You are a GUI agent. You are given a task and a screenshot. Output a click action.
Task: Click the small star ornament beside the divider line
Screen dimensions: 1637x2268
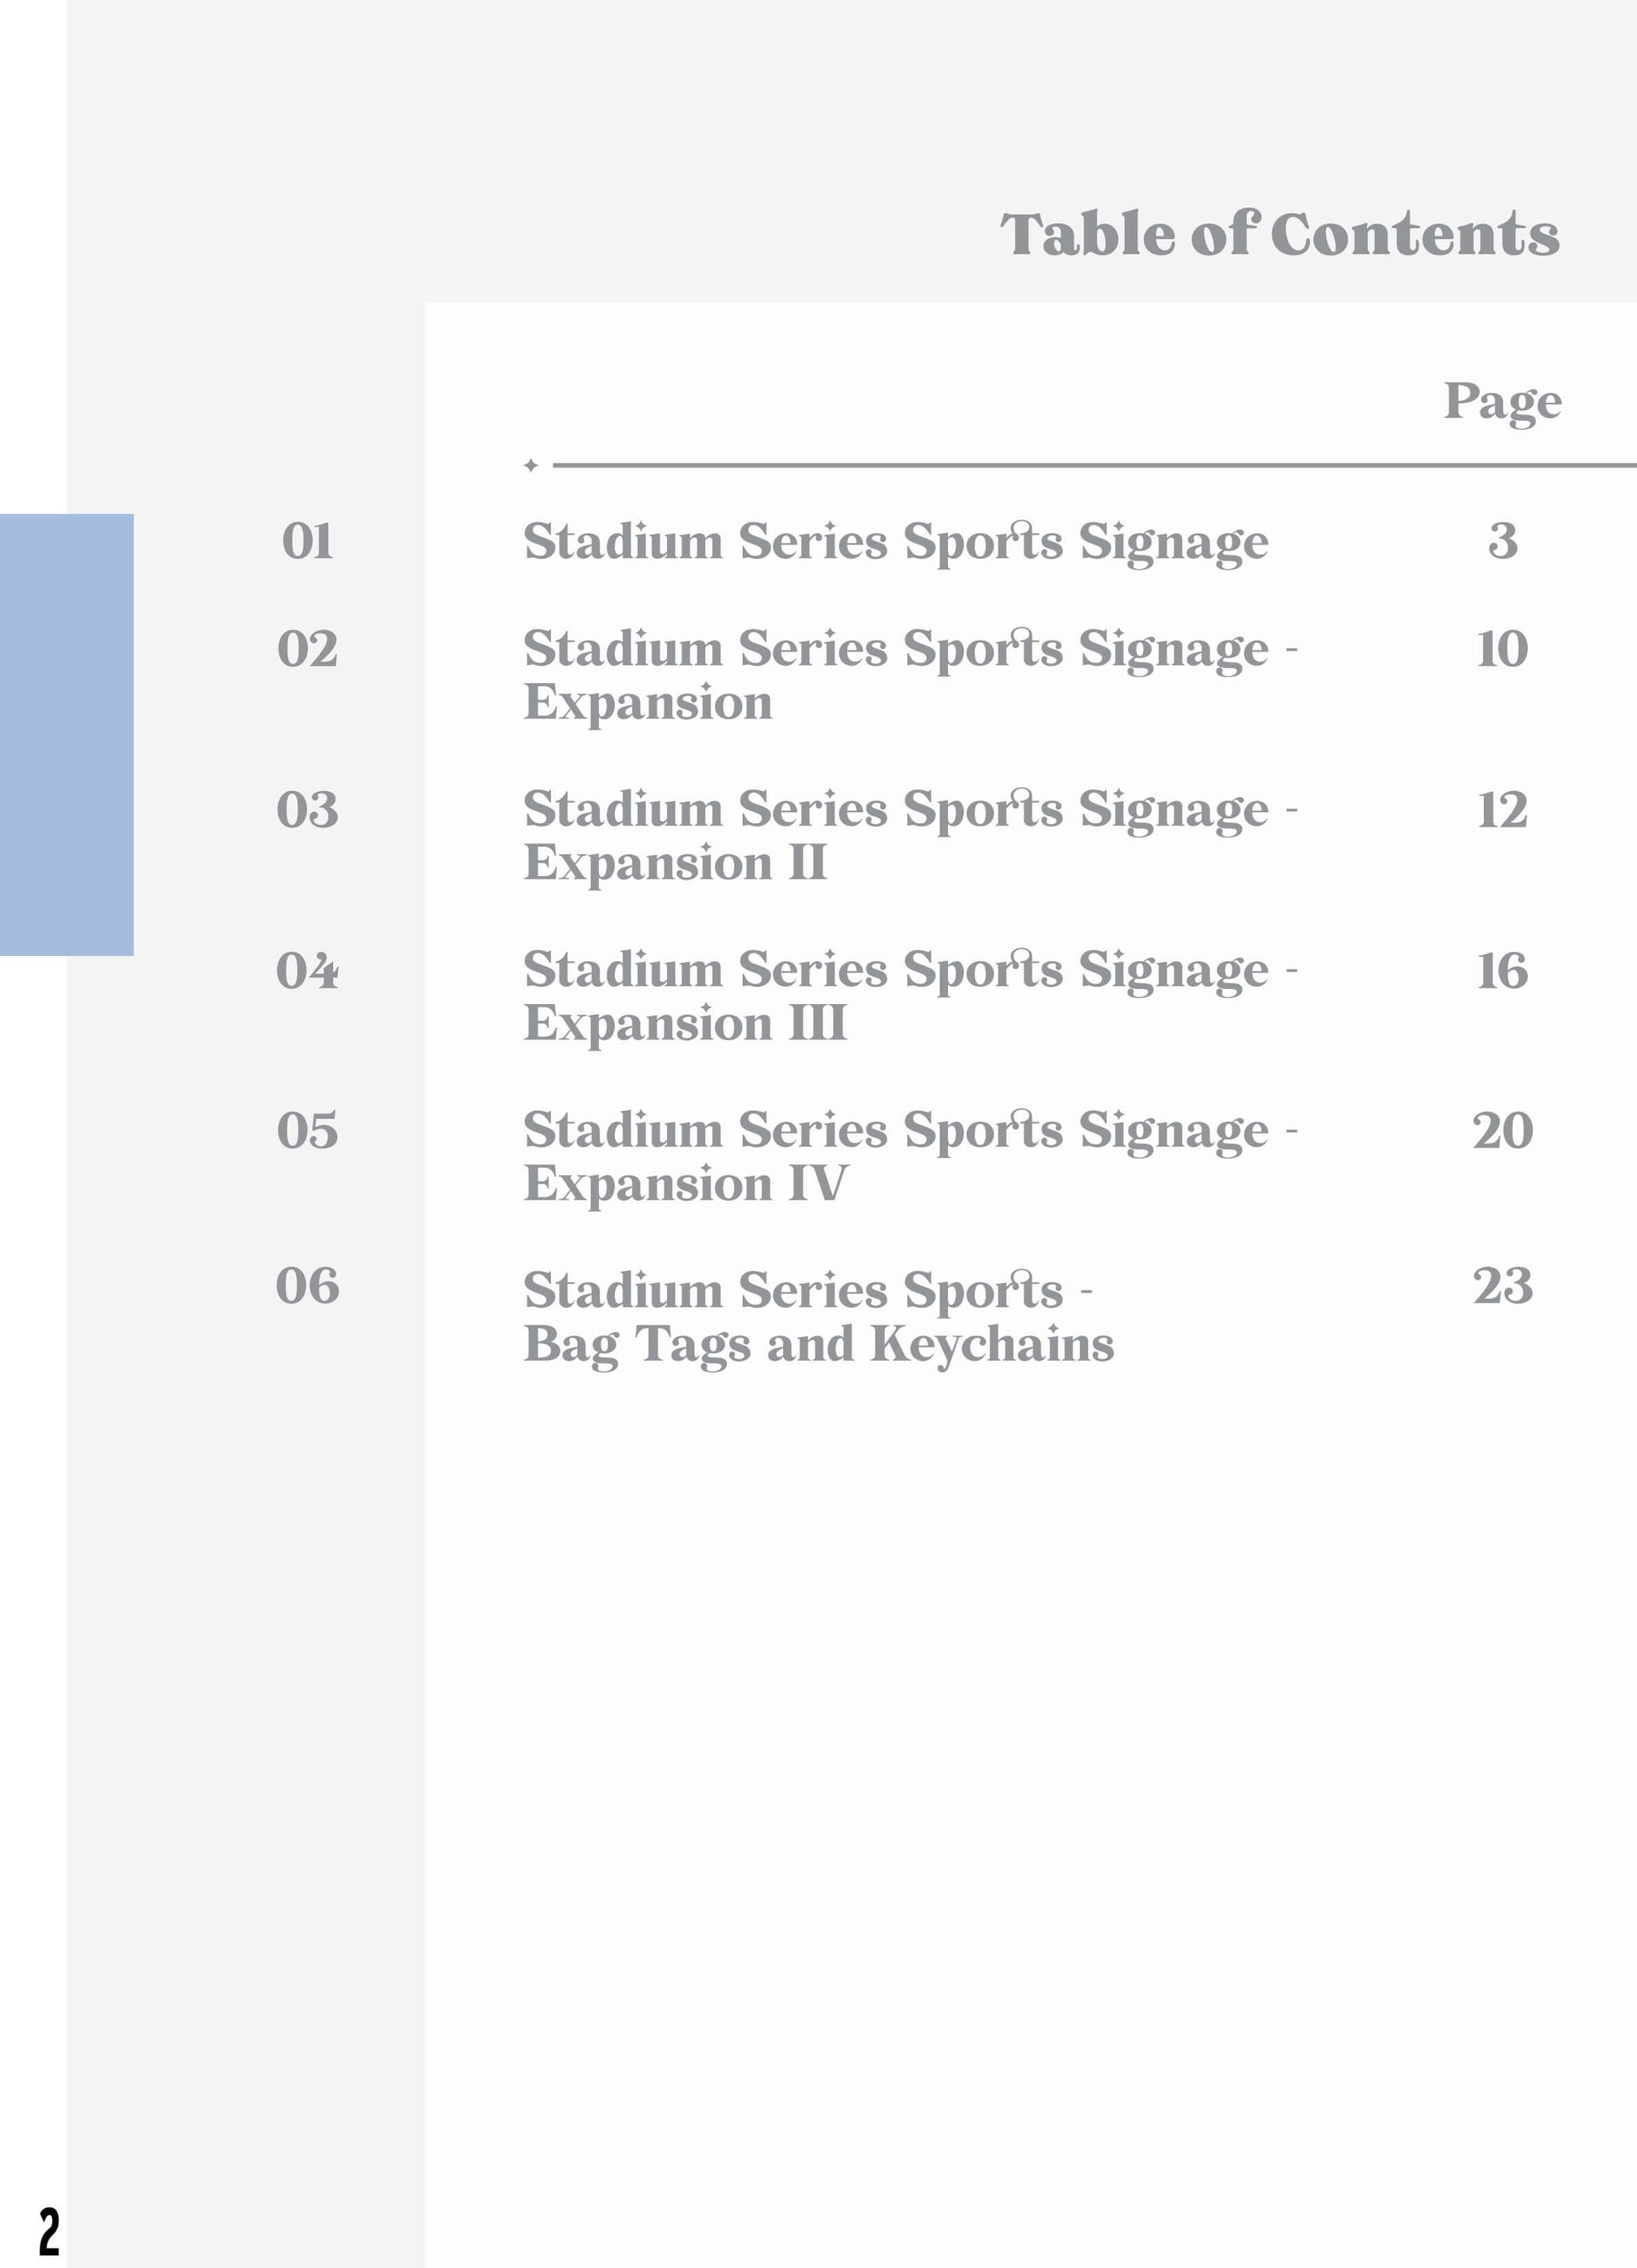pyautogui.click(x=531, y=465)
